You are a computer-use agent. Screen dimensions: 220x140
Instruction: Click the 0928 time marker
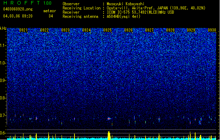[170, 30]
